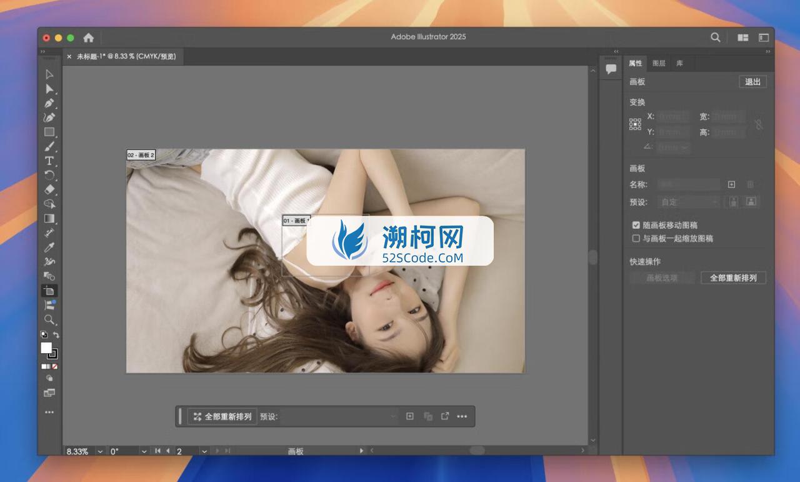Open more options in floating bar
The width and height of the screenshot is (800, 482).
[x=462, y=416]
